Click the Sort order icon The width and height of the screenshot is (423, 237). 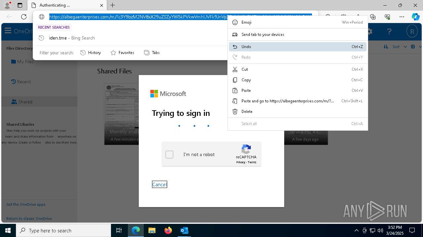386,47
